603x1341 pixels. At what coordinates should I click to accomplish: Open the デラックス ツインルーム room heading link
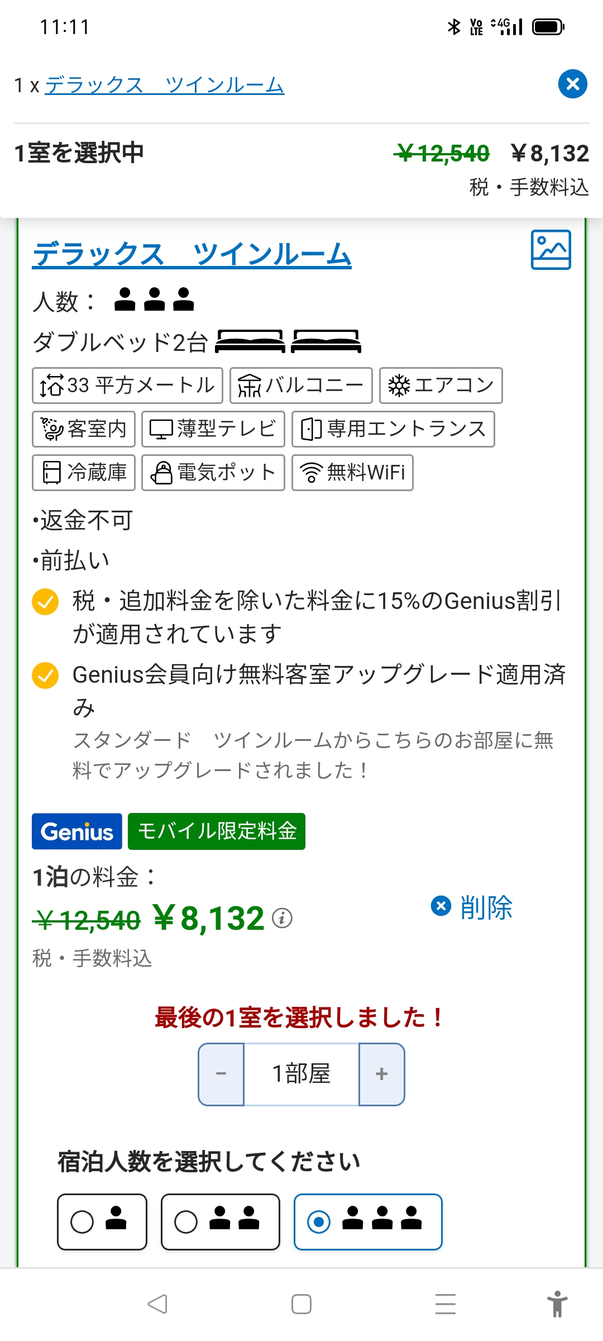[192, 254]
